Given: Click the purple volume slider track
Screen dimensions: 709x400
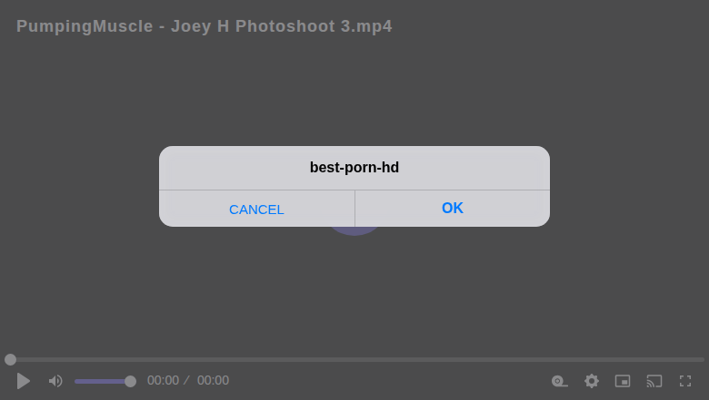Looking at the screenshot, I should [x=102, y=381].
